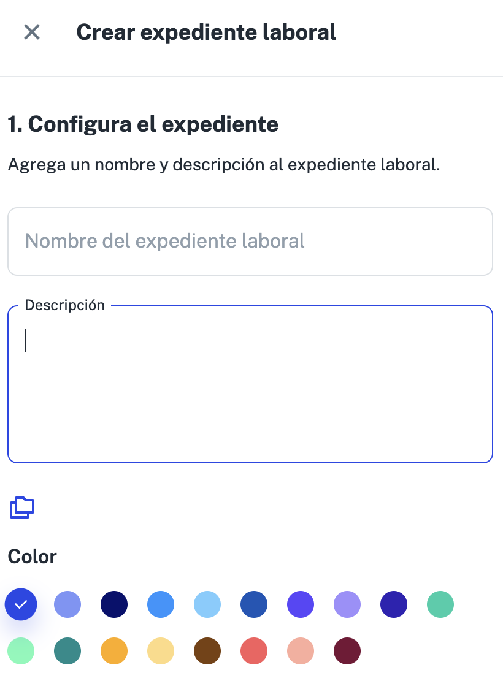
Task: Select the bright sky blue swatch
Action: click(161, 604)
